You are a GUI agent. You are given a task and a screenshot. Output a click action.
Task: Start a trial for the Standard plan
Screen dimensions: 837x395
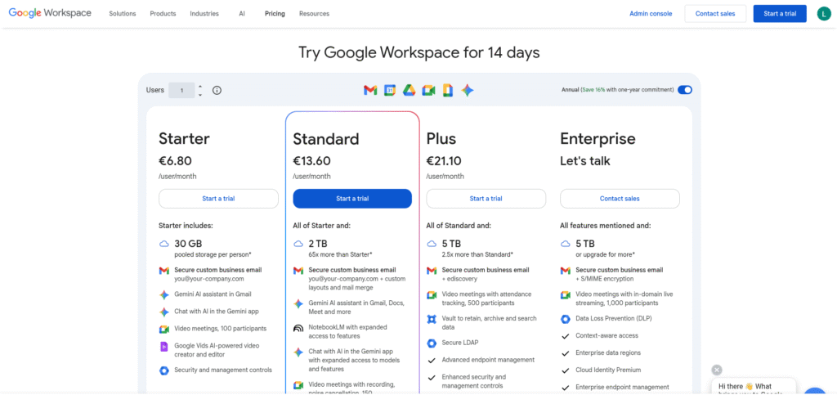coord(352,199)
